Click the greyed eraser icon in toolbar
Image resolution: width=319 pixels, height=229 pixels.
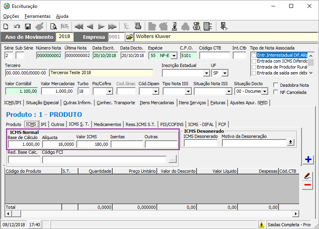[x=39, y=26]
